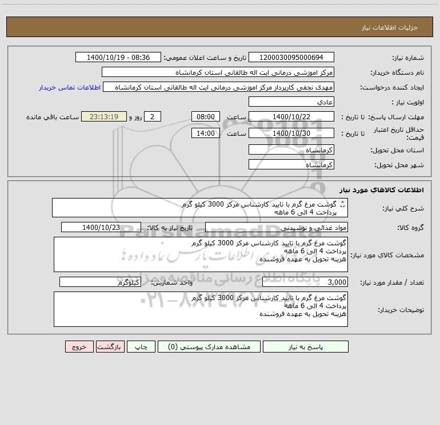The image size is (440, 425).
Task: Click the request number field 1200030095000694
Action: tap(291, 57)
